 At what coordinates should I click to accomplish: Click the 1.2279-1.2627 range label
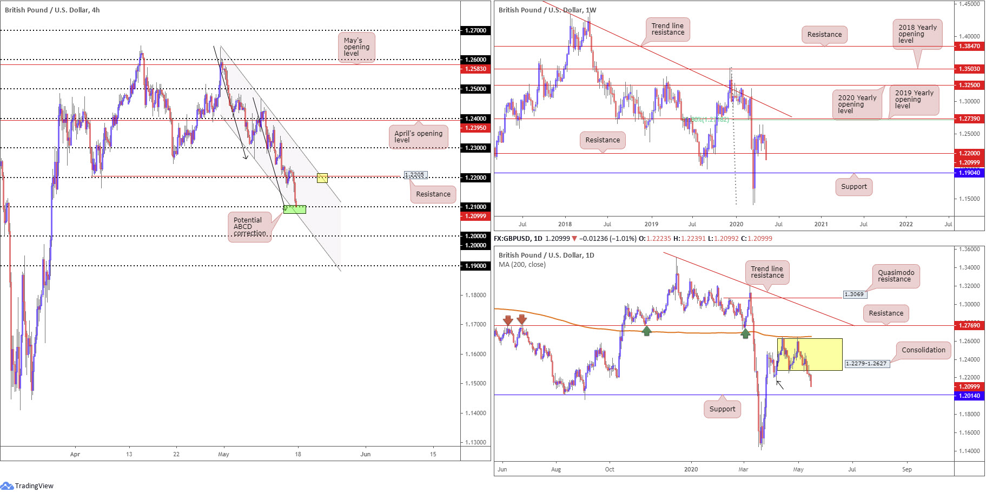tap(867, 364)
